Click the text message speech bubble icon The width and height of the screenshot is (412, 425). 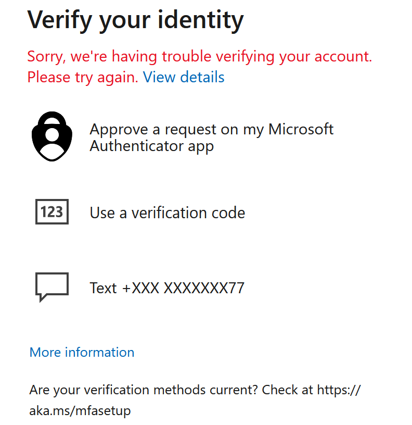[52, 286]
